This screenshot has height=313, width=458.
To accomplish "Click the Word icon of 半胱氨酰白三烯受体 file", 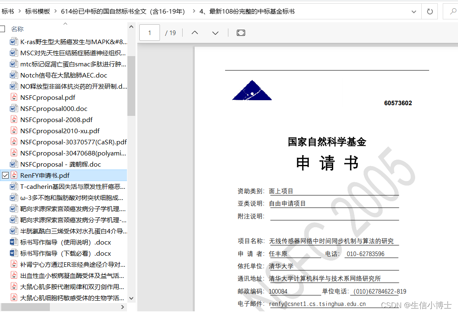I will [x=14, y=231].
